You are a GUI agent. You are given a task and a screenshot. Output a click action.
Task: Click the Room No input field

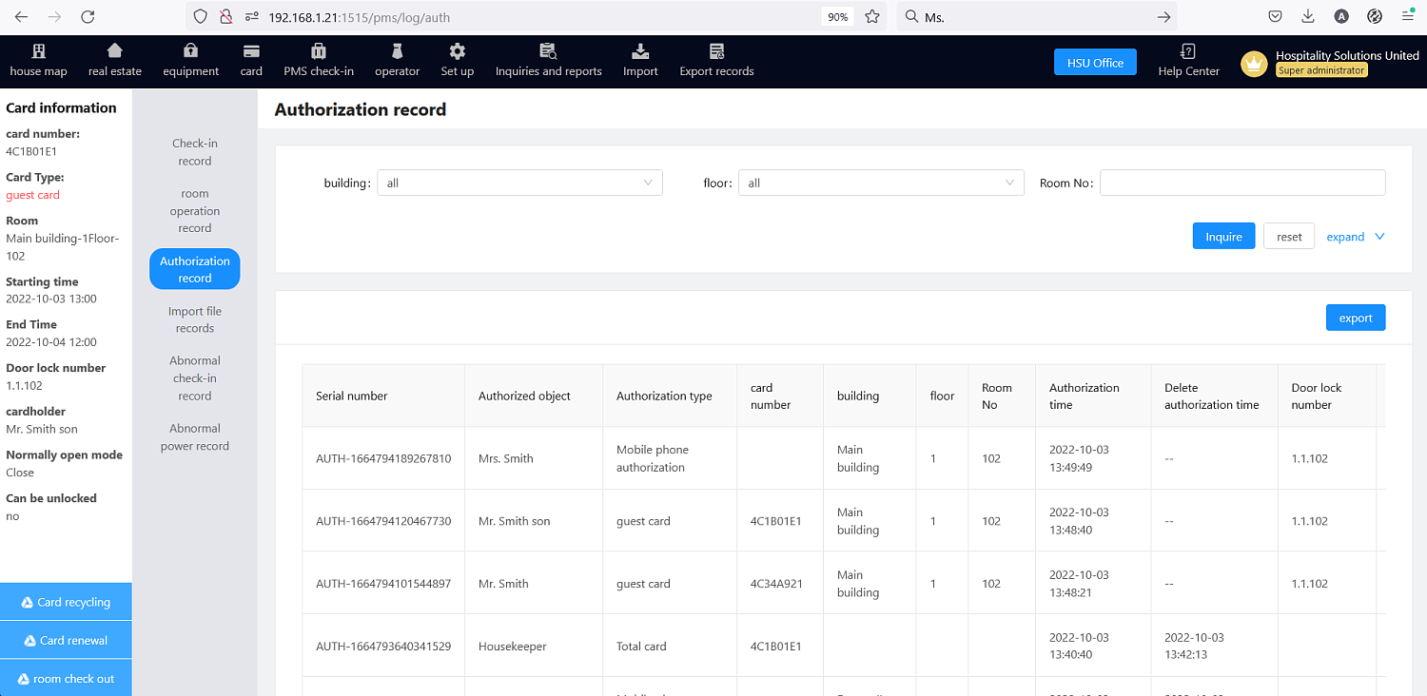(1242, 183)
